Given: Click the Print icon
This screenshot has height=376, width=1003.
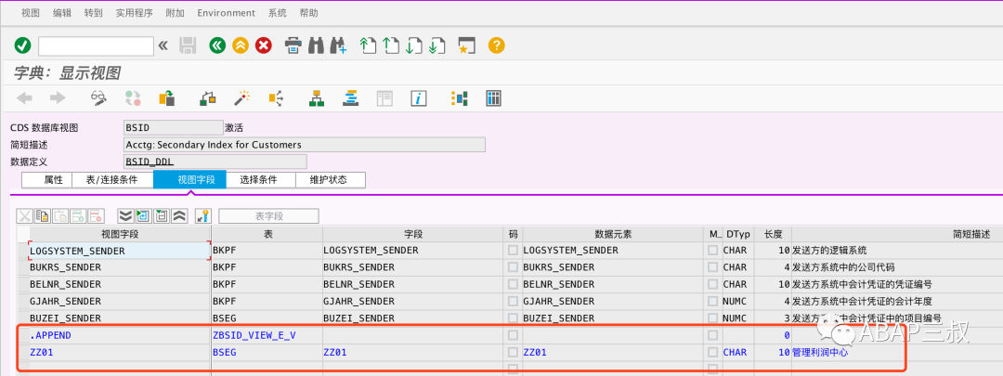Looking at the screenshot, I should tap(293, 45).
